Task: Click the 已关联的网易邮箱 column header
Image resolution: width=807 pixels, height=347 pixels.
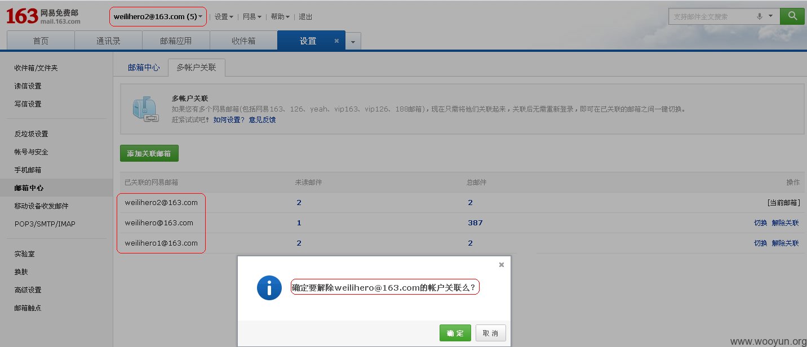Action: coord(152,183)
